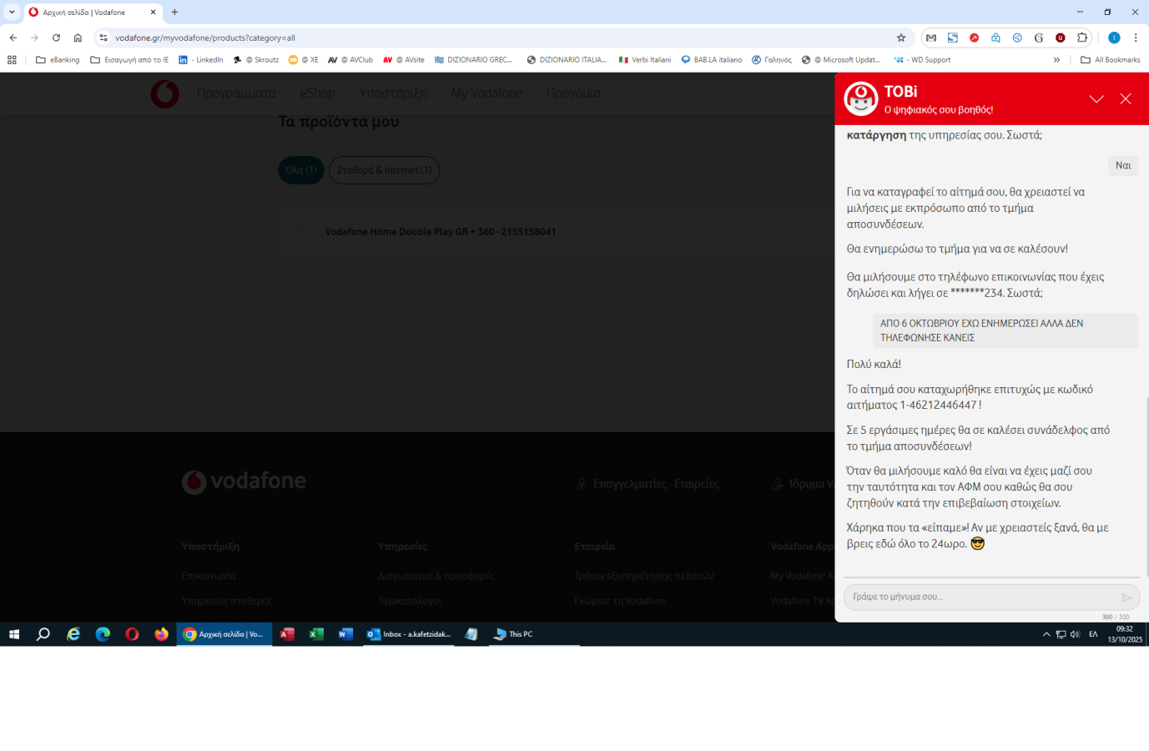Collapse the TOBi chat with the chevron

(1096, 99)
